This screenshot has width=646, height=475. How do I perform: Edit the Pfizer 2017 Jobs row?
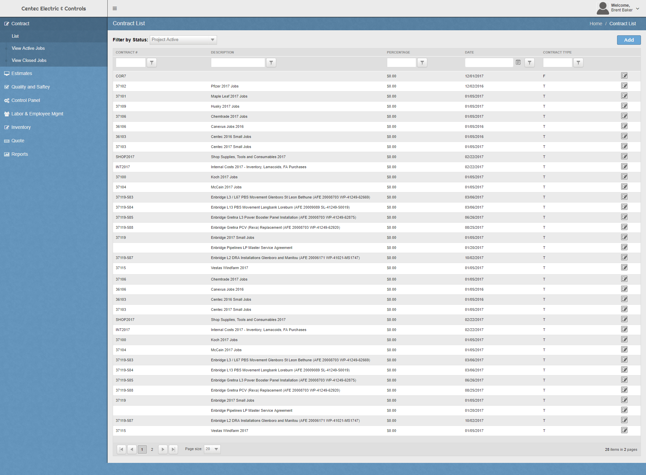point(624,86)
